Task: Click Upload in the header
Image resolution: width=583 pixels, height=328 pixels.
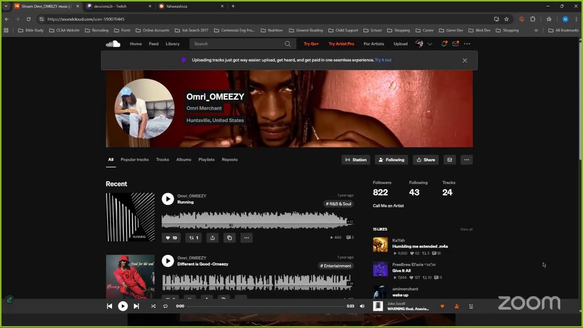Action: coord(401,44)
